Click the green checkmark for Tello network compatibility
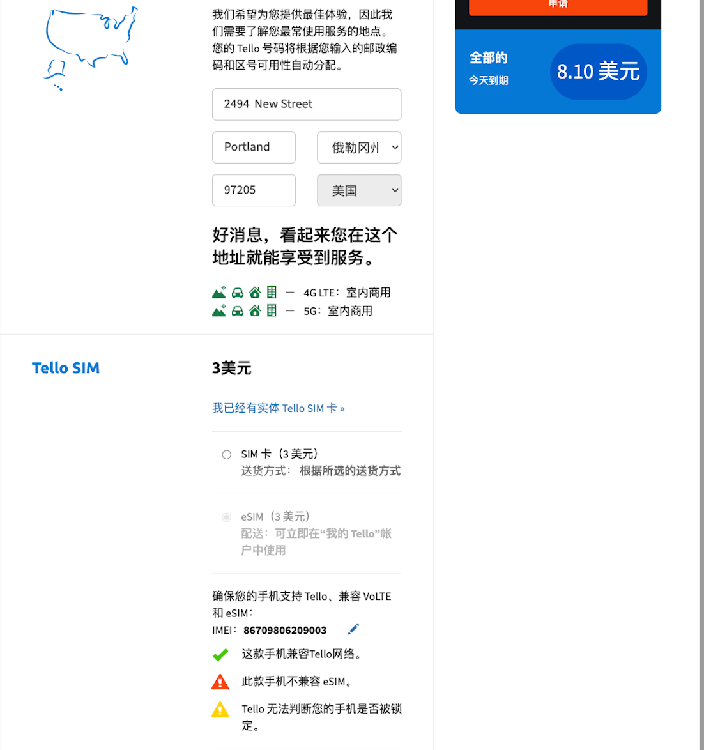This screenshot has width=704, height=750. [x=220, y=654]
